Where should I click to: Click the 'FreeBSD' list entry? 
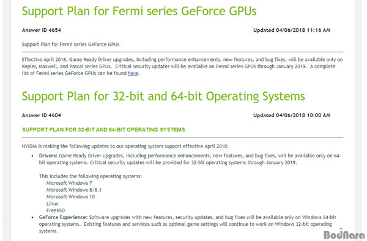[x=56, y=210]
